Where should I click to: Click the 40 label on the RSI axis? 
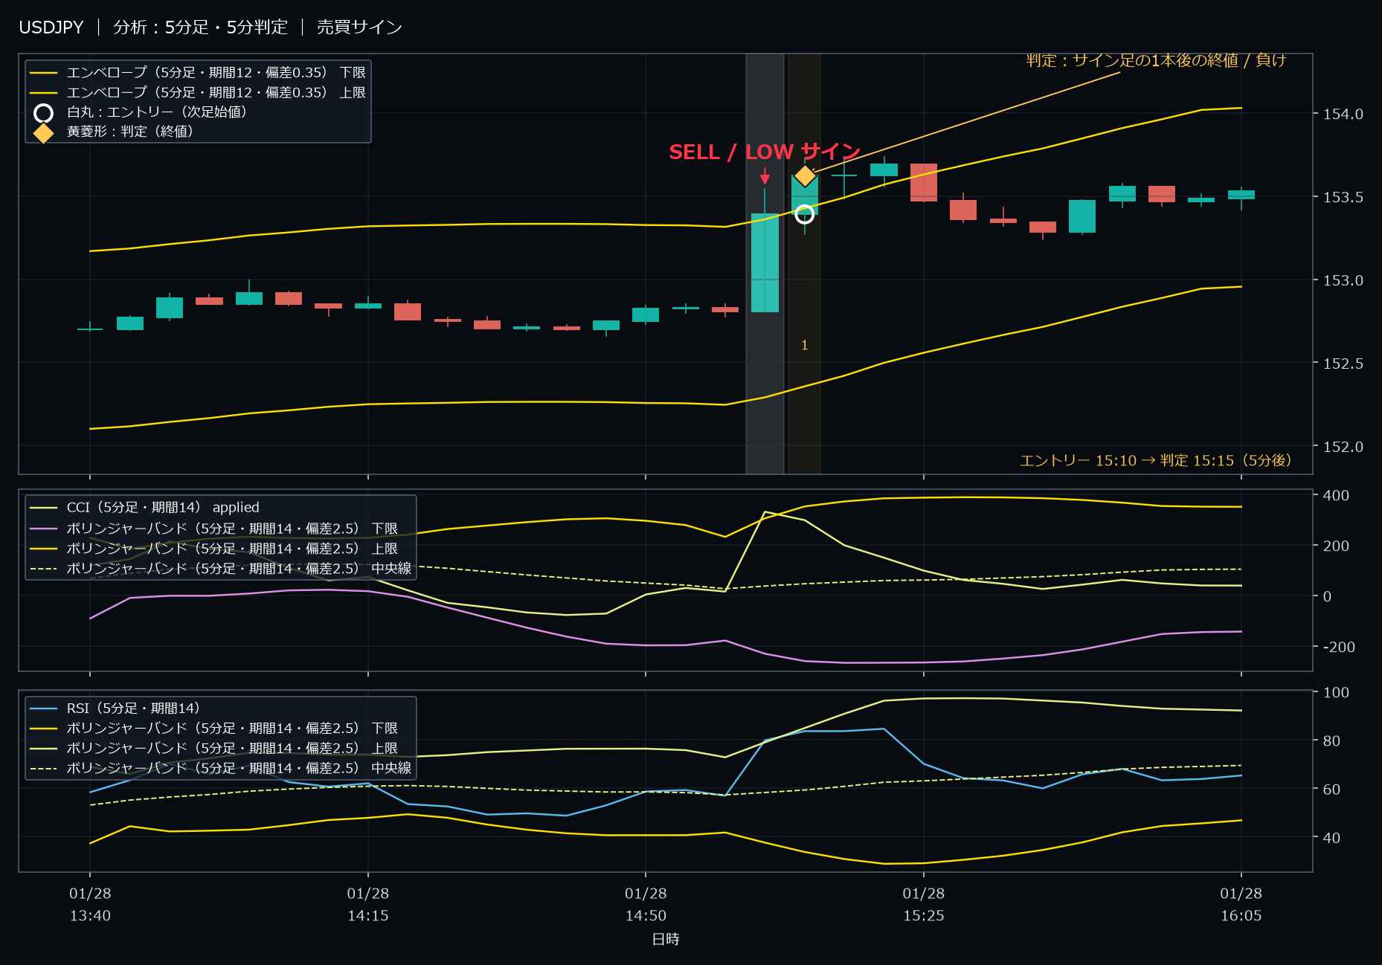[1331, 838]
